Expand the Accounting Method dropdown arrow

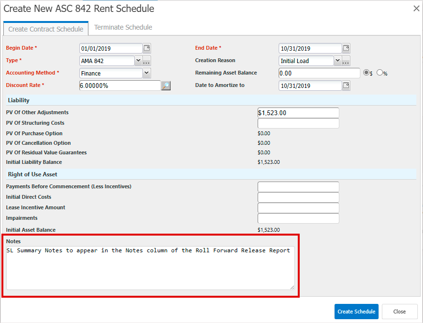pyautogui.click(x=146, y=73)
